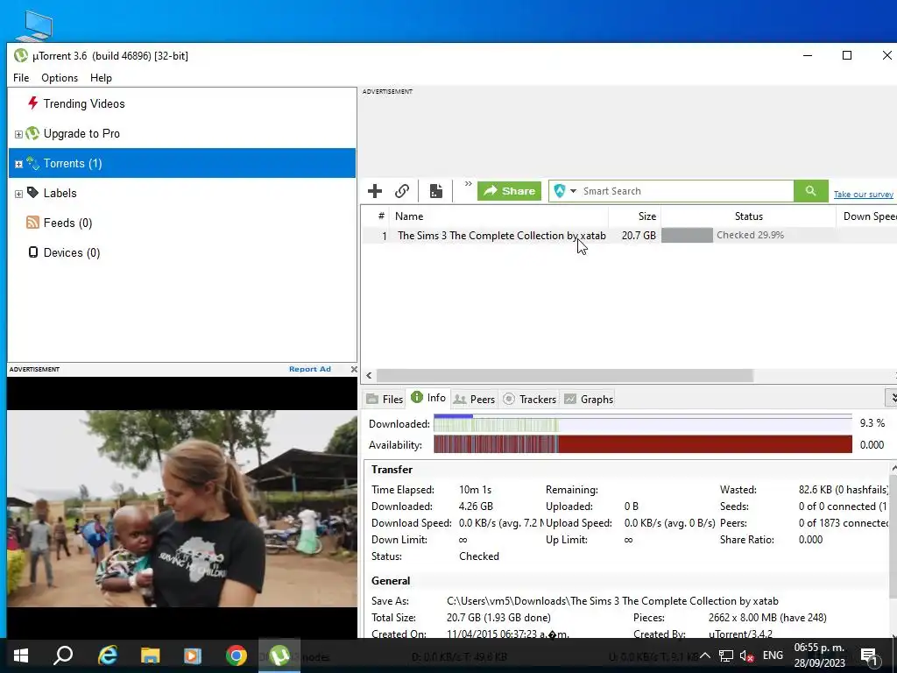The height and width of the screenshot is (673, 897).
Task: Sort torrents by Size column header
Action: coord(635,216)
